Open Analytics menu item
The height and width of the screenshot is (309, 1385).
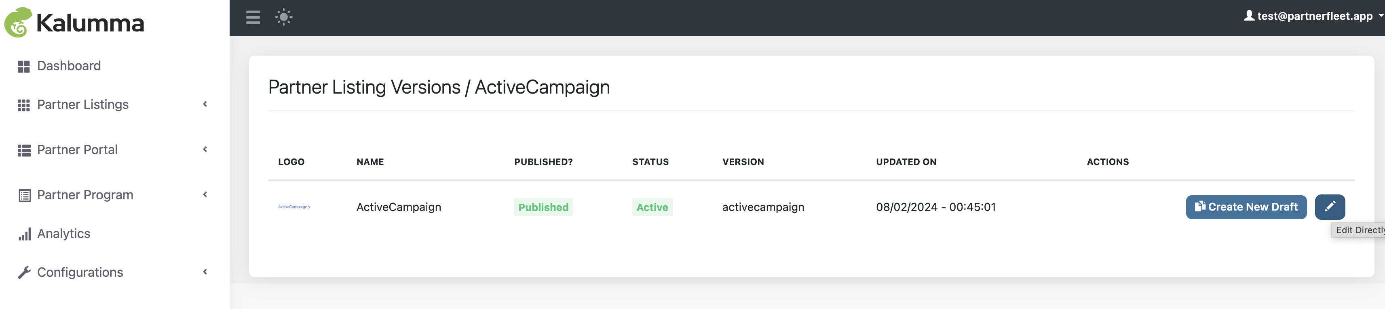click(x=63, y=233)
